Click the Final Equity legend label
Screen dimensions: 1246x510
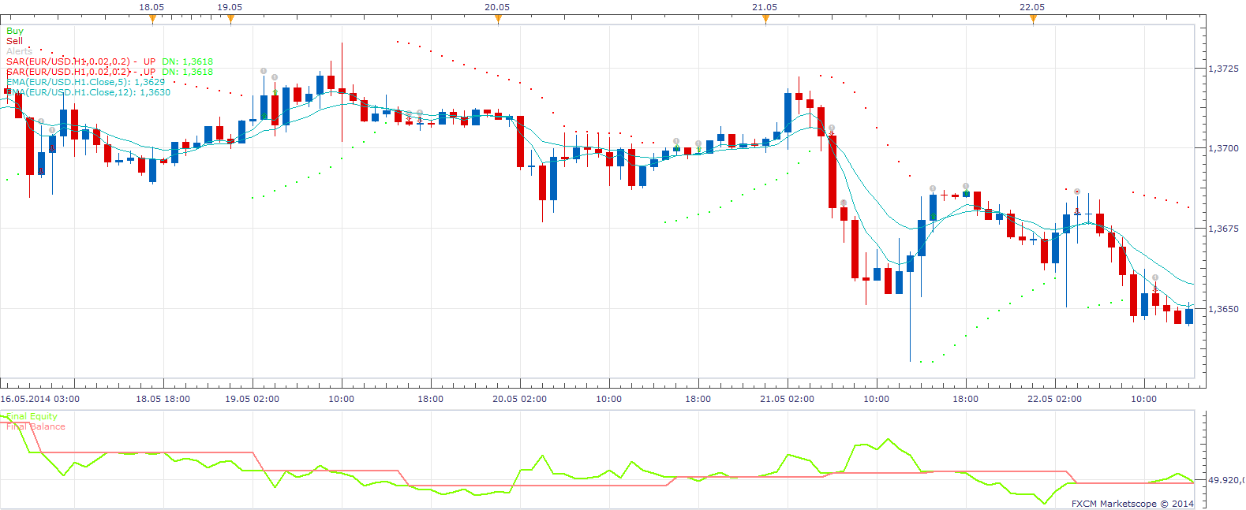32,416
